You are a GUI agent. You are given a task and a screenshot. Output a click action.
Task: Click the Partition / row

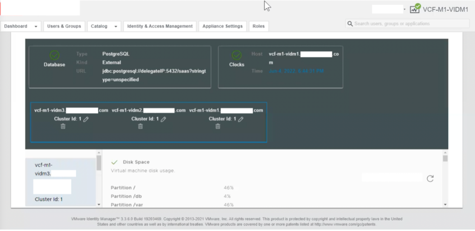point(172,188)
